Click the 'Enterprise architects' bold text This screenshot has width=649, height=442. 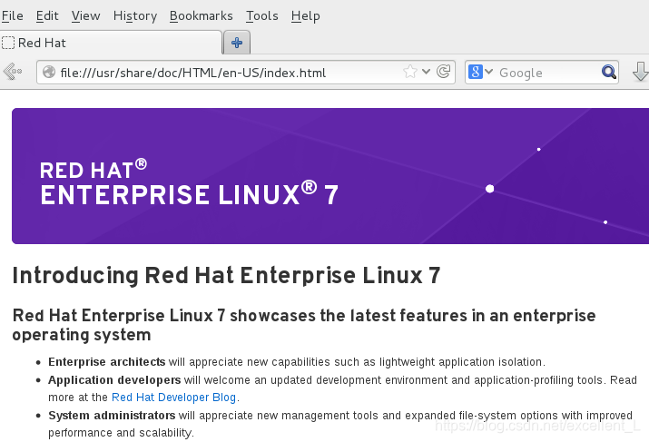pos(107,362)
